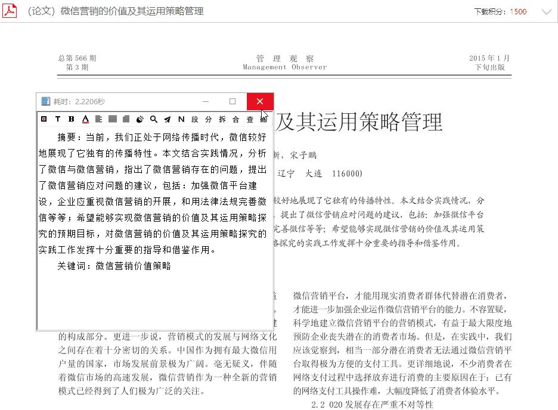Image resolution: width=558 pixels, height=410 pixels.
Task: Close the 耗时 OCR result window
Action: 260,102
